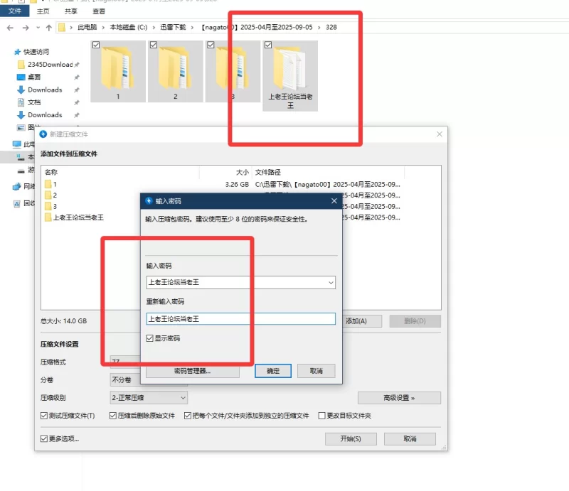Click the pin icon beside 2345Download
569x491 pixels.
coord(77,65)
